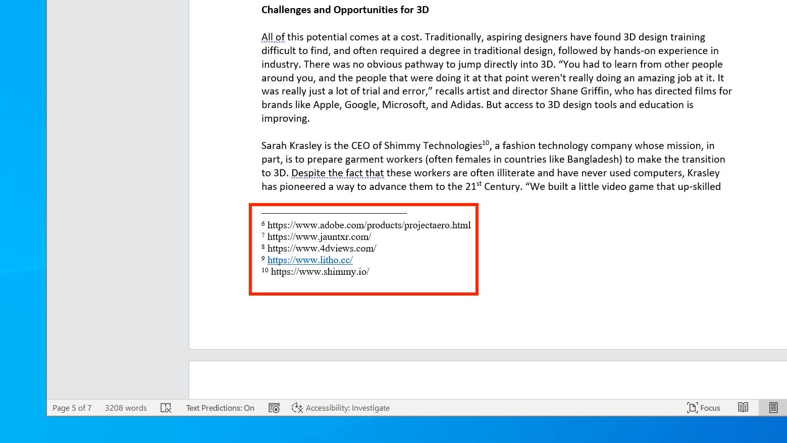Click the proofing errors indicator in status bar
787x443 pixels.
tap(166, 408)
